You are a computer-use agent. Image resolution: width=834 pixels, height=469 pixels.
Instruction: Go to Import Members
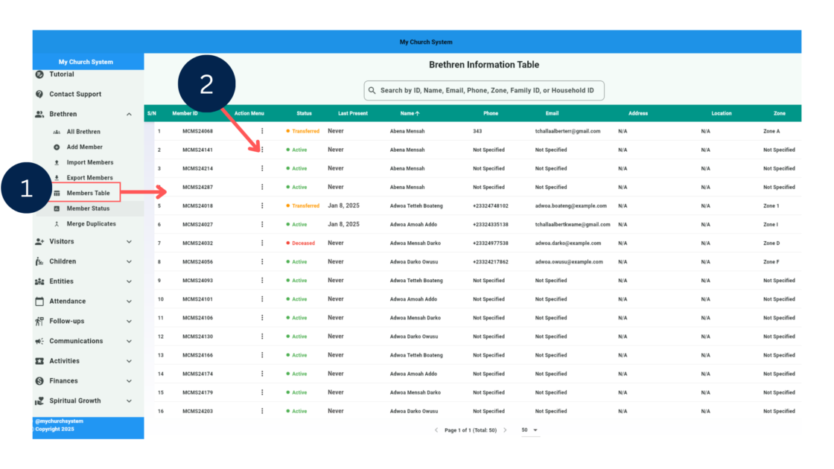(89, 162)
